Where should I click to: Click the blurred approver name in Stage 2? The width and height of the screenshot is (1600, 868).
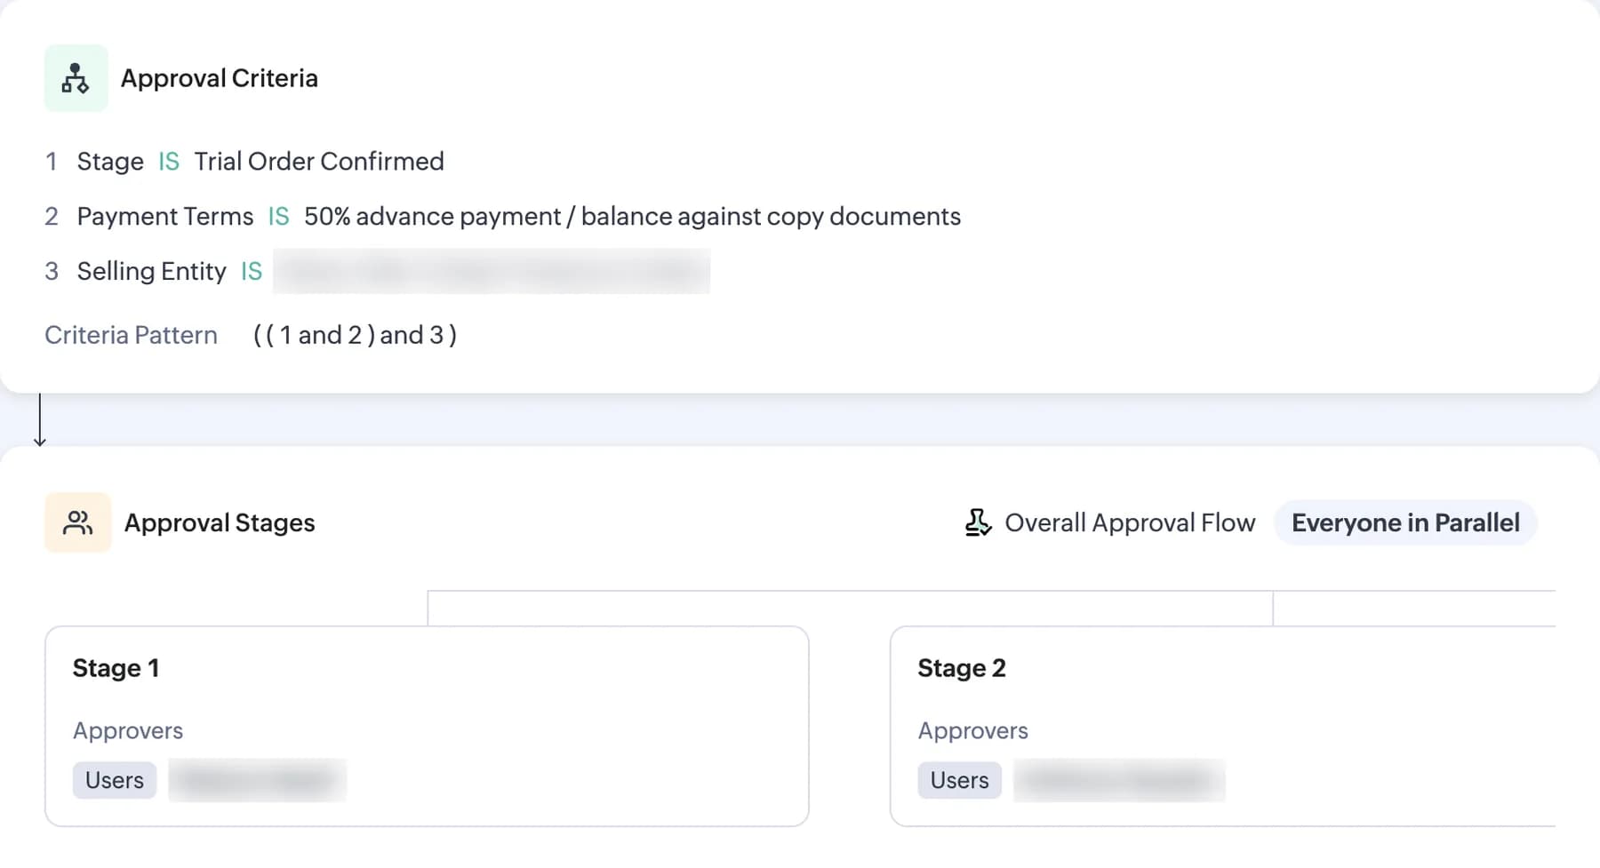click(x=1119, y=780)
